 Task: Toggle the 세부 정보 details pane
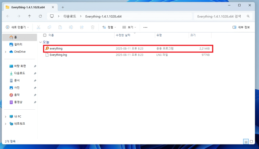241,27
